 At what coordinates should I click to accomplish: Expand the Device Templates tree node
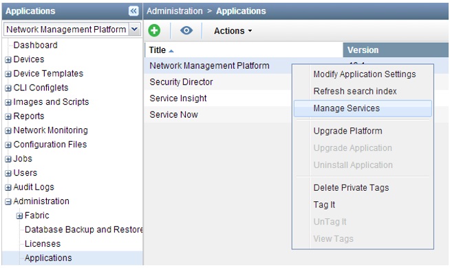[8, 74]
